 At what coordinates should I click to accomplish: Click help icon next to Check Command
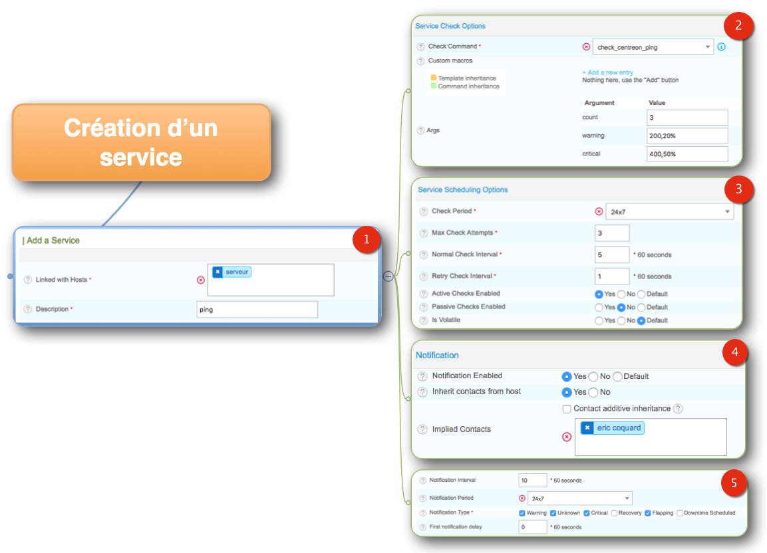click(x=420, y=47)
